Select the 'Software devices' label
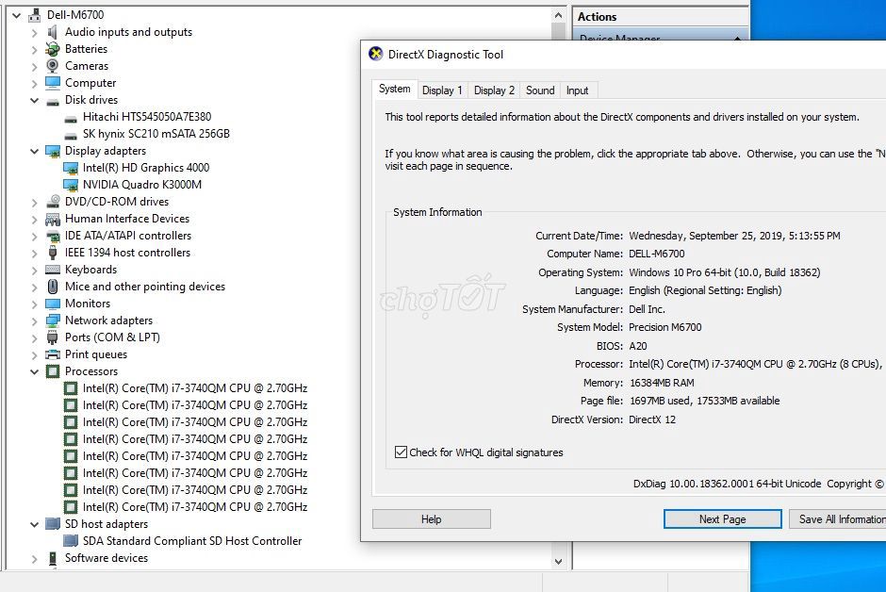Image resolution: width=886 pixels, height=592 pixels. pos(107,558)
